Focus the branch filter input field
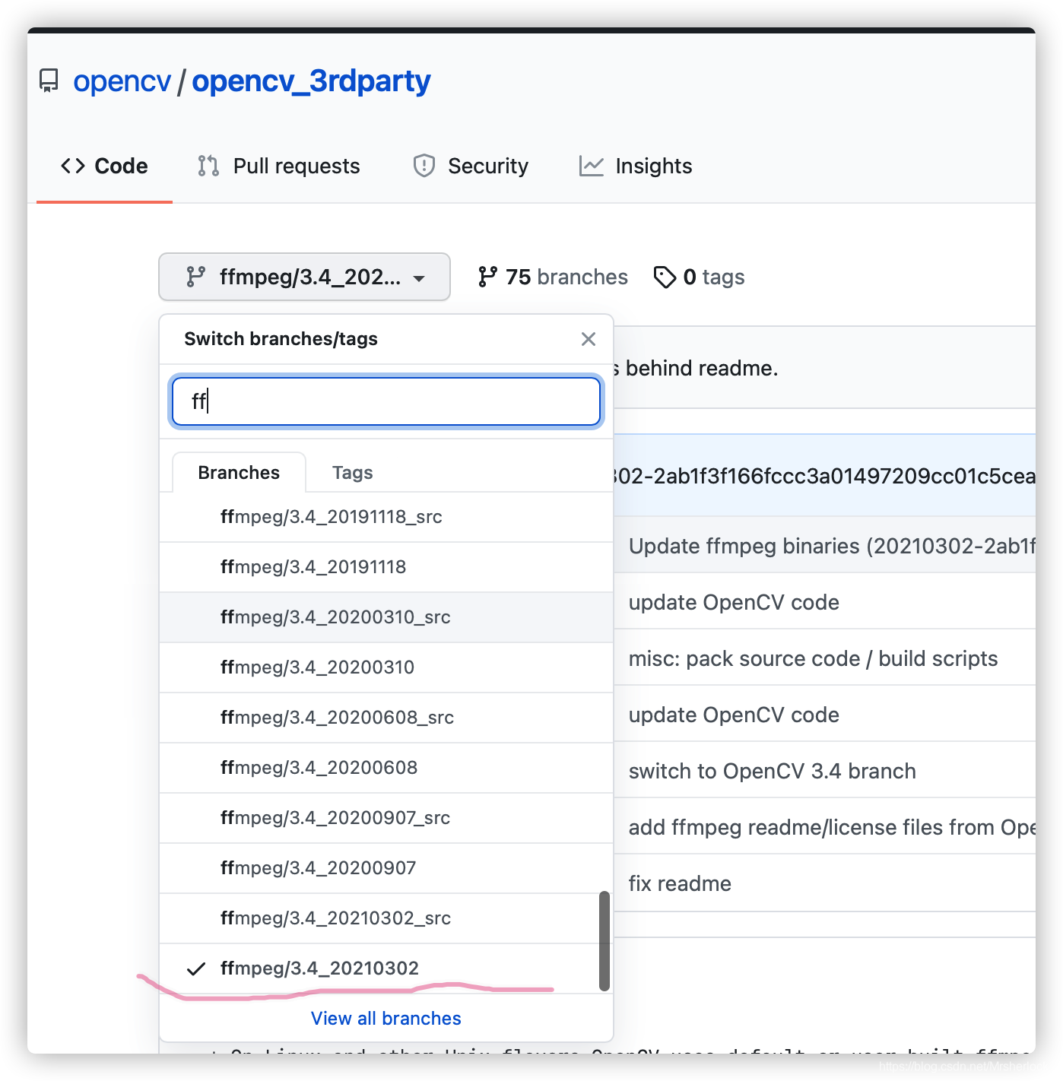The image size is (1063, 1081). pyautogui.click(x=386, y=401)
